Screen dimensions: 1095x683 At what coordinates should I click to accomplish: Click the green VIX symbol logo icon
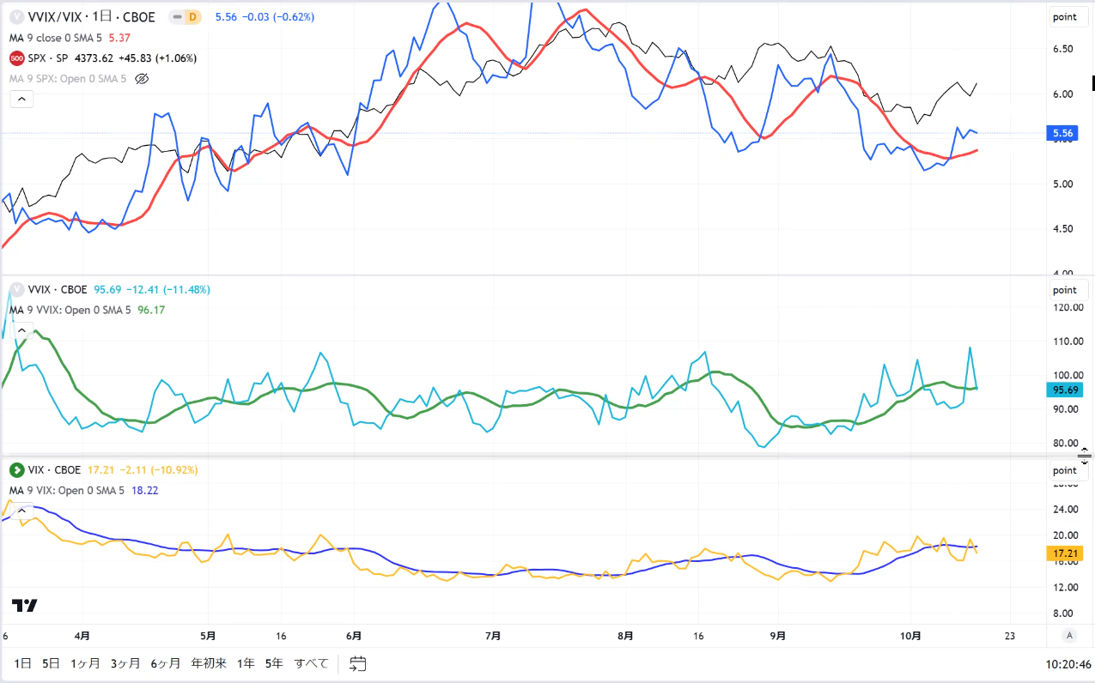coord(15,470)
